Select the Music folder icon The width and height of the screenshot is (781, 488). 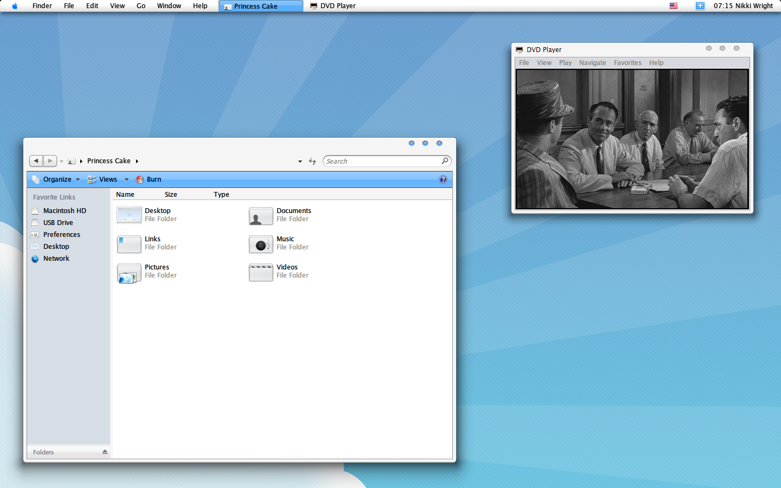tap(261, 244)
